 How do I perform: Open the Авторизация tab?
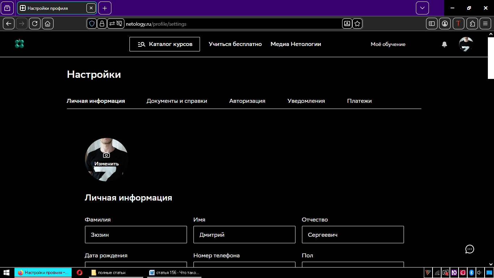pyautogui.click(x=247, y=101)
